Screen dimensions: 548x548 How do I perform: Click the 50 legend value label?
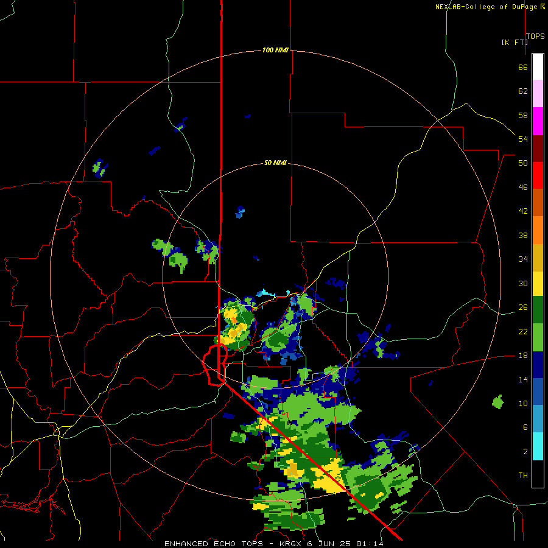523,163
